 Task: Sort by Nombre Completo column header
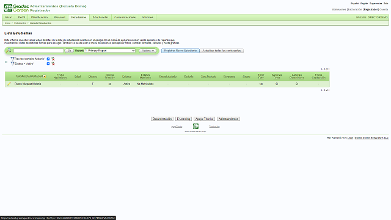coord(29,76)
